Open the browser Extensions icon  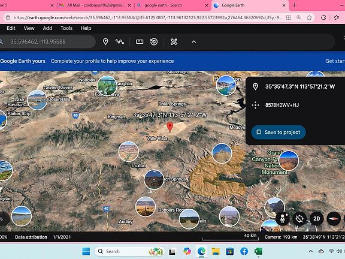point(323,17)
